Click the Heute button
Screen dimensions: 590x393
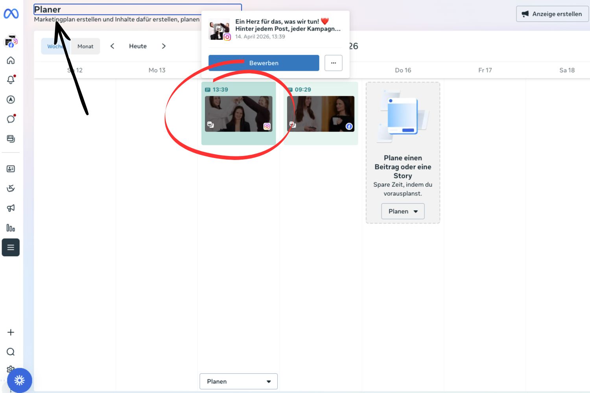[x=138, y=46]
